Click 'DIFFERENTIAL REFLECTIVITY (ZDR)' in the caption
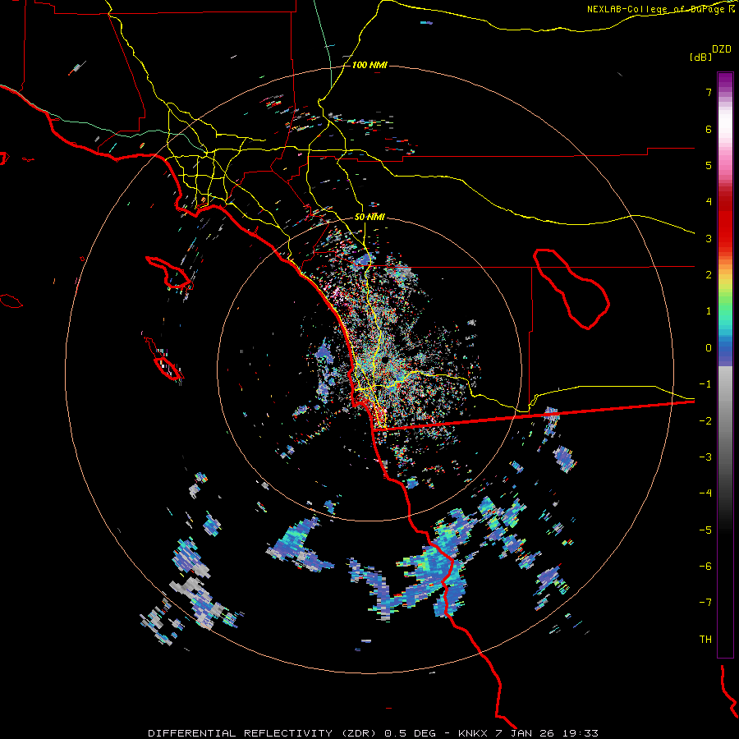This screenshot has width=739, height=739. 263,733
